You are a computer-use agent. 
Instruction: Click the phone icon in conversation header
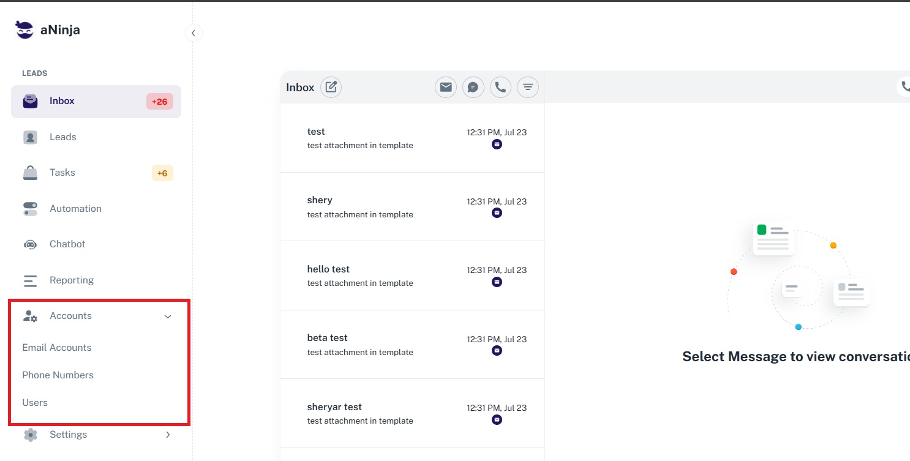point(904,86)
